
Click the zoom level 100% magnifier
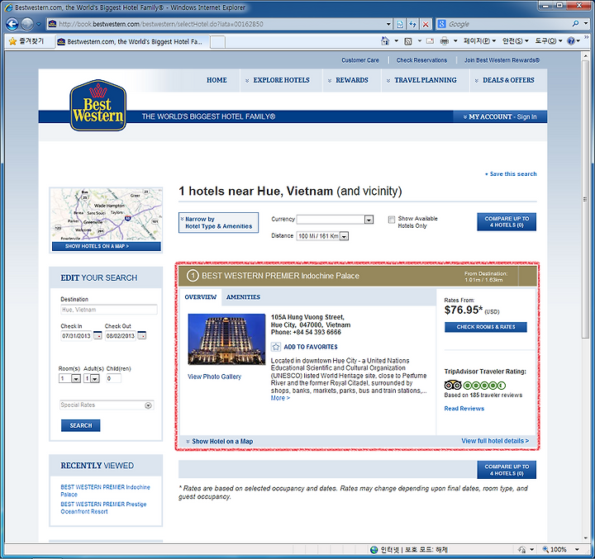pyautogui.click(x=545, y=549)
